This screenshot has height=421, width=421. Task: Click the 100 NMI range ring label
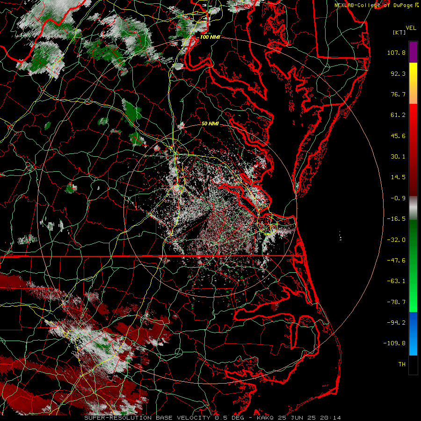pyautogui.click(x=210, y=37)
